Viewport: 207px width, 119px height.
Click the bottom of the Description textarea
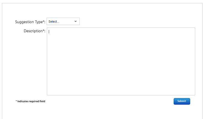(121, 92)
